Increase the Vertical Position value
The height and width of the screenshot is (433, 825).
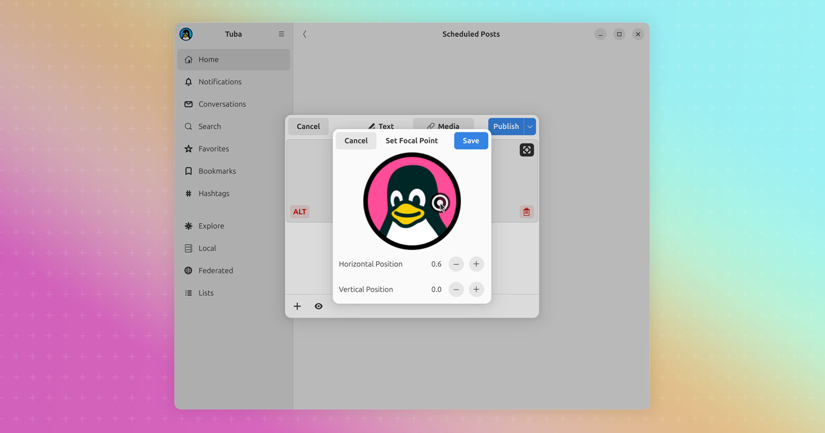(x=476, y=290)
